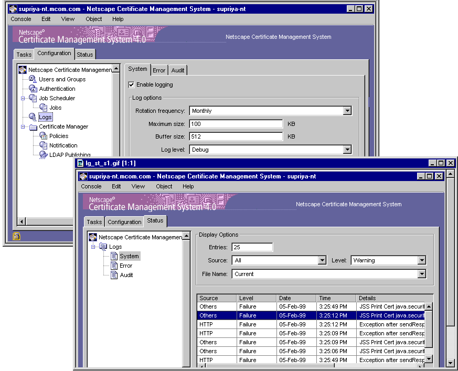Select HTTP log row at 3:25:12 PM

[x=311, y=324]
